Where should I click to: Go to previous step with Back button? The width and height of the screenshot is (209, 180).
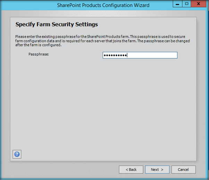click(131, 170)
